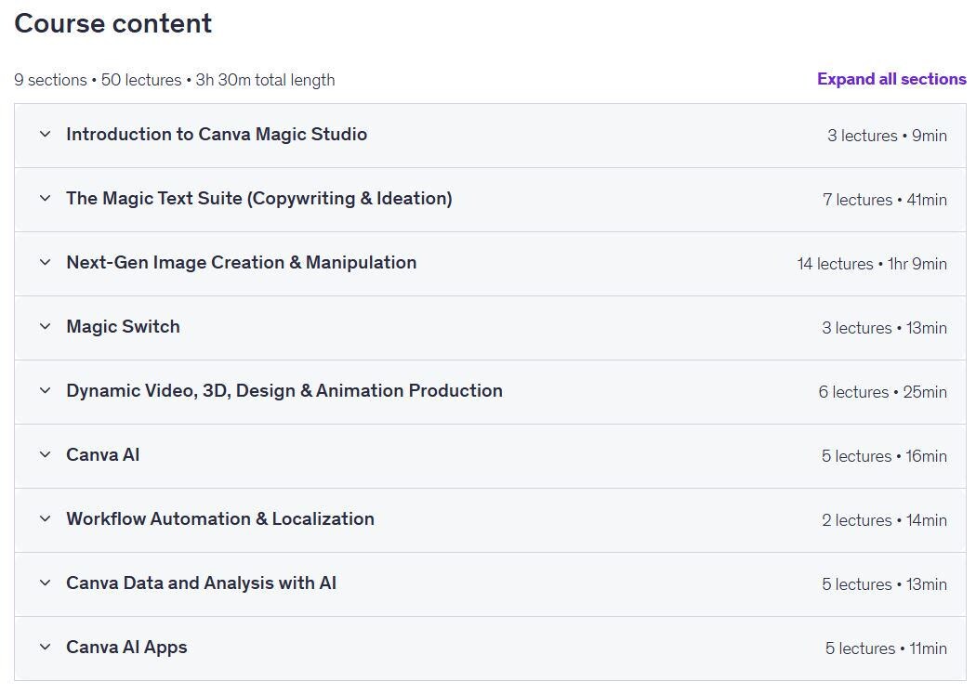
Task: Click the Course content heading
Action: 112,23
